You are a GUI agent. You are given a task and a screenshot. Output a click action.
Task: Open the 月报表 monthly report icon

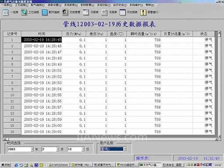click(105, 12)
